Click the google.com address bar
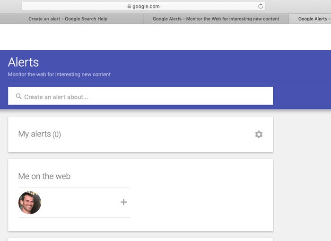This screenshot has width=331, height=241. (x=144, y=6)
